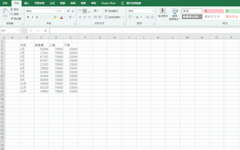The height and width of the screenshot is (150, 240).
Task: Open the number format 常规 dropdown
Action: pos(153,11)
